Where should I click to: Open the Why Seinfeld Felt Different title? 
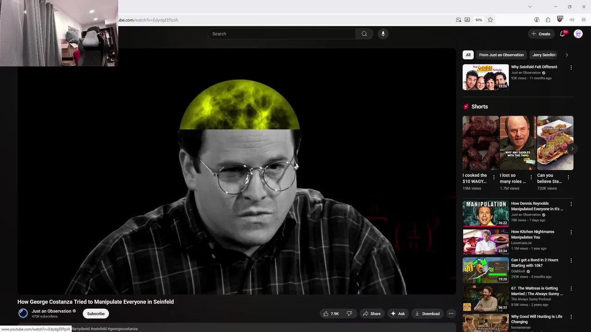pos(534,67)
